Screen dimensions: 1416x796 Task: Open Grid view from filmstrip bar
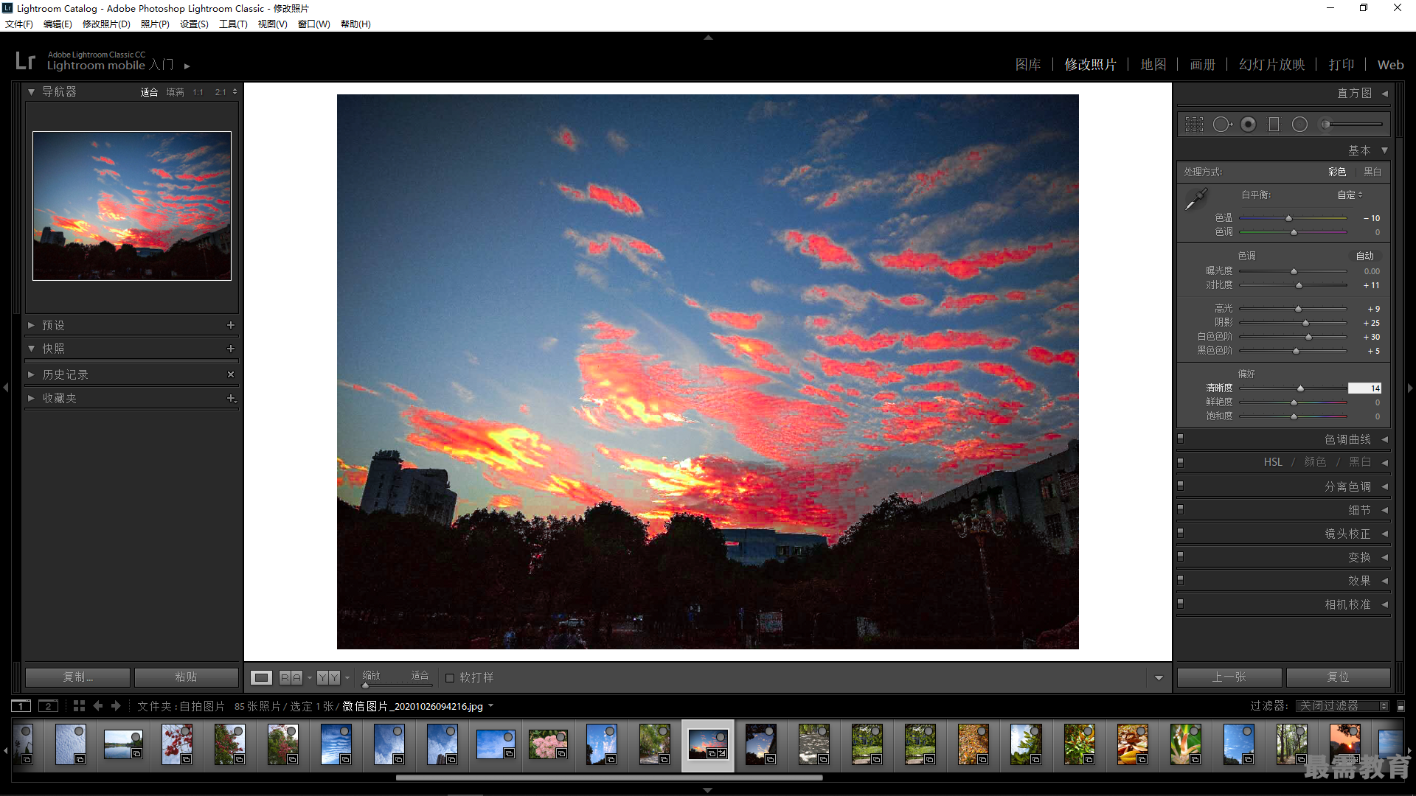[79, 706]
